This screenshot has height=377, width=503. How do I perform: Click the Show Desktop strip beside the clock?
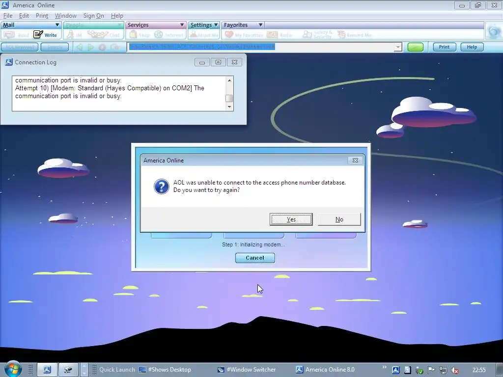[x=500, y=370]
